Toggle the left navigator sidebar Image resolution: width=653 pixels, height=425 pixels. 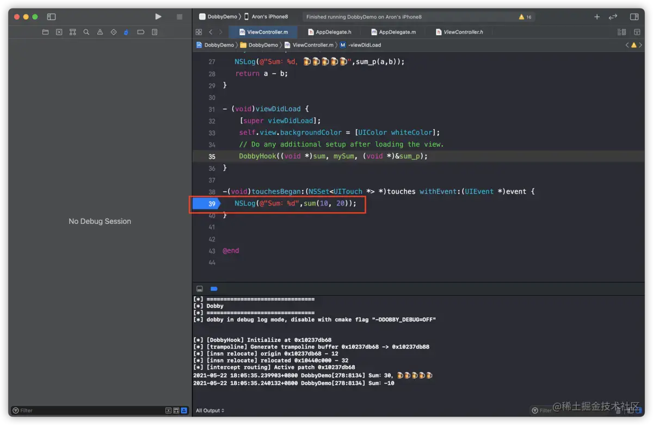click(51, 17)
